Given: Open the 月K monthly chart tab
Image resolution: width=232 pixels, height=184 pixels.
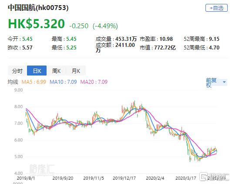Looking at the screenshot, I should click(x=76, y=71).
